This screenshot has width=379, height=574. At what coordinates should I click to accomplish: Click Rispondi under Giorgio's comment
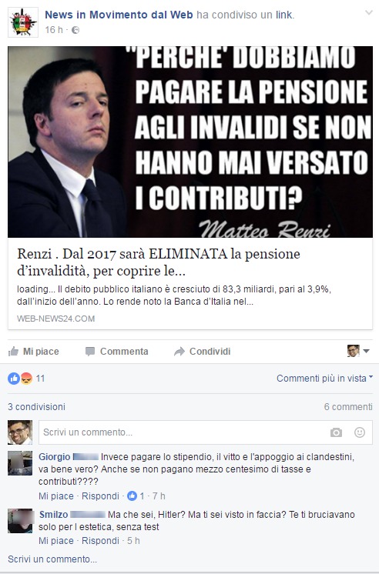click(100, 496)
